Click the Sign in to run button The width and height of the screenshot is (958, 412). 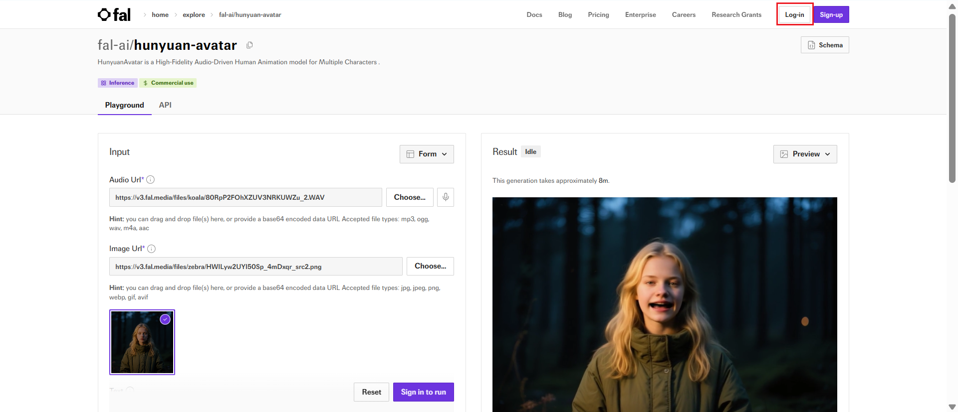(x=423, y=392)
